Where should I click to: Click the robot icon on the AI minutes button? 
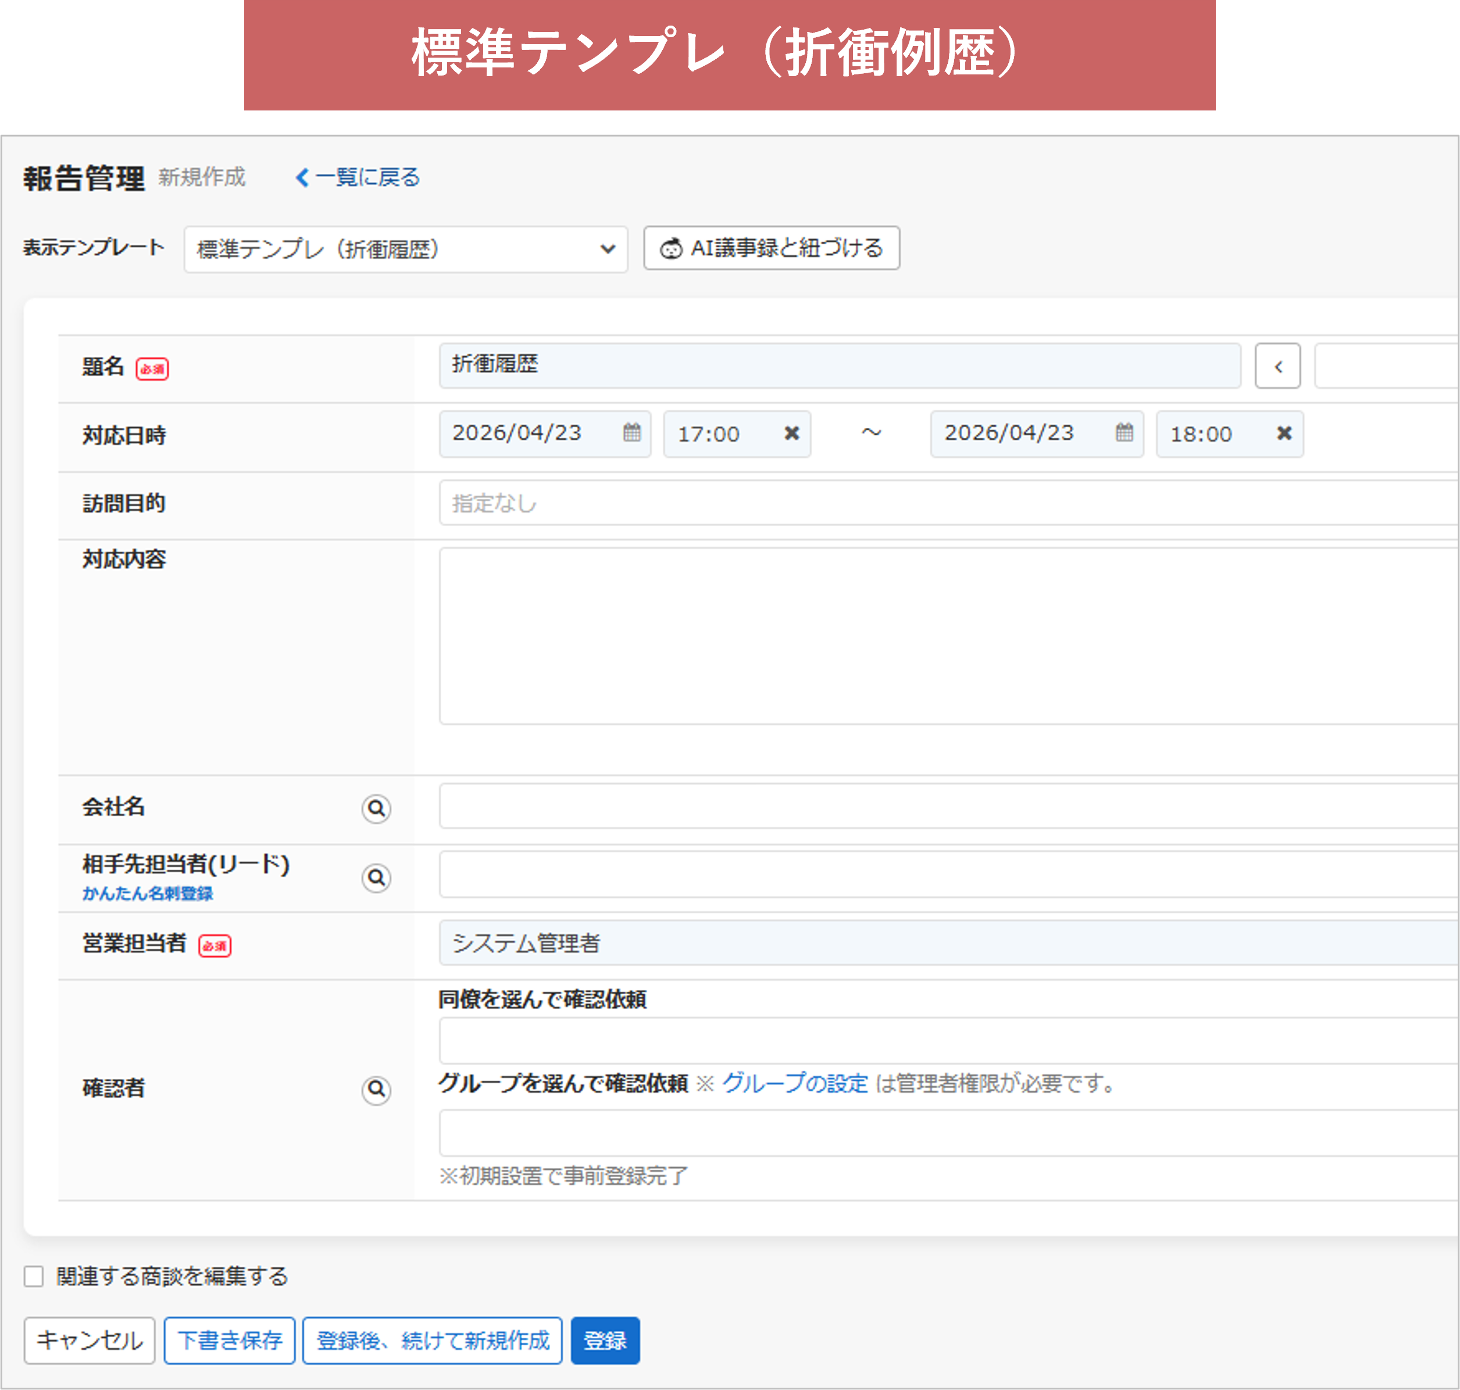671,249
